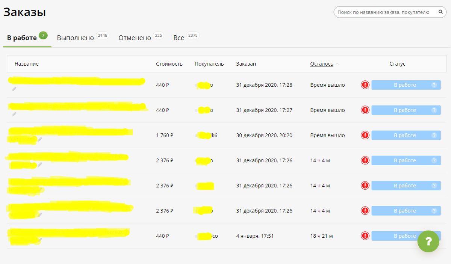
Task: Click the 440 ₽ cost in the 4 января row
Action: coord(162,236)
